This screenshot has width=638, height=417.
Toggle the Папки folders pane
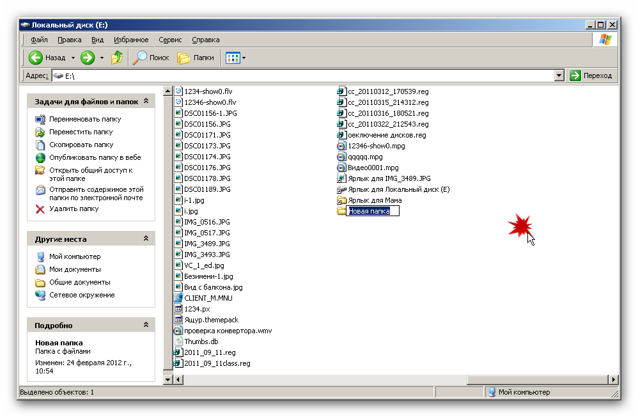click(x=196, y=58)
